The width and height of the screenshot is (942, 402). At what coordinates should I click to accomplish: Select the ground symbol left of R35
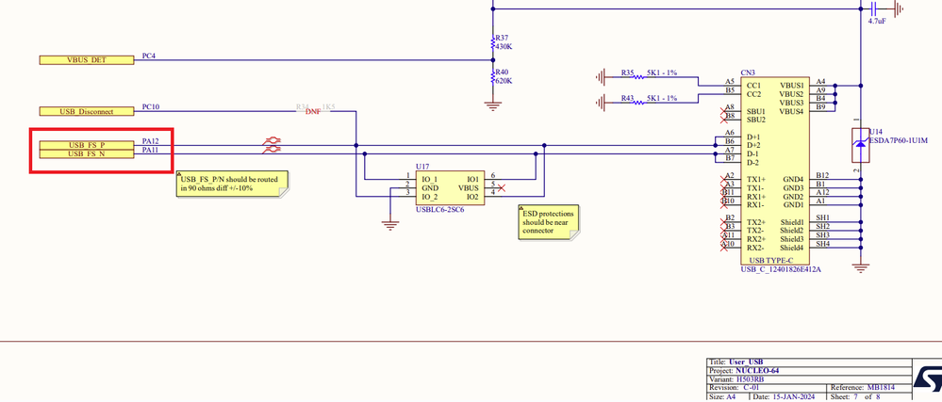click(x=601, y=77)
